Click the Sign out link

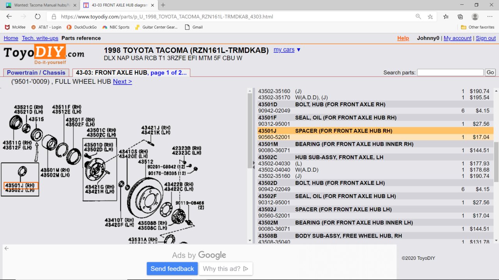click(x=486, y=38)
